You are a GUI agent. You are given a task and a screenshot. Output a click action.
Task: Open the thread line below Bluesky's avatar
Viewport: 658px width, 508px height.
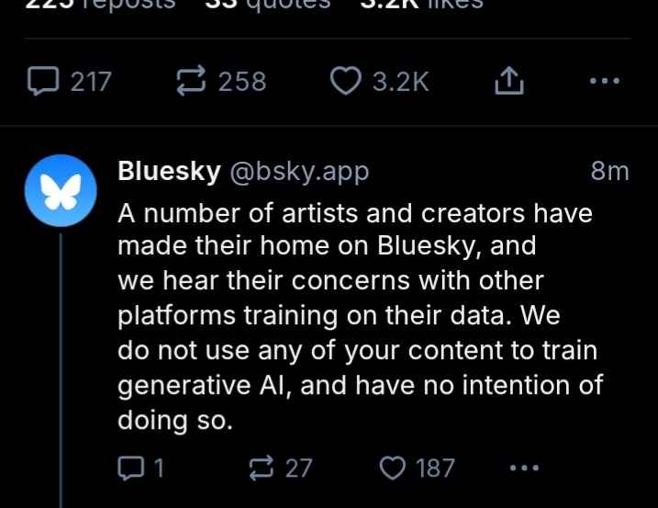point(61,367)
